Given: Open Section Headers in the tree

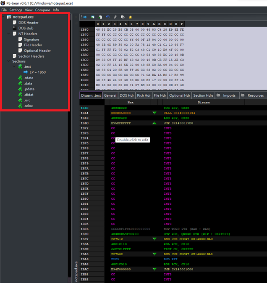Looking at the screenshot, I should tap(31, 56).
